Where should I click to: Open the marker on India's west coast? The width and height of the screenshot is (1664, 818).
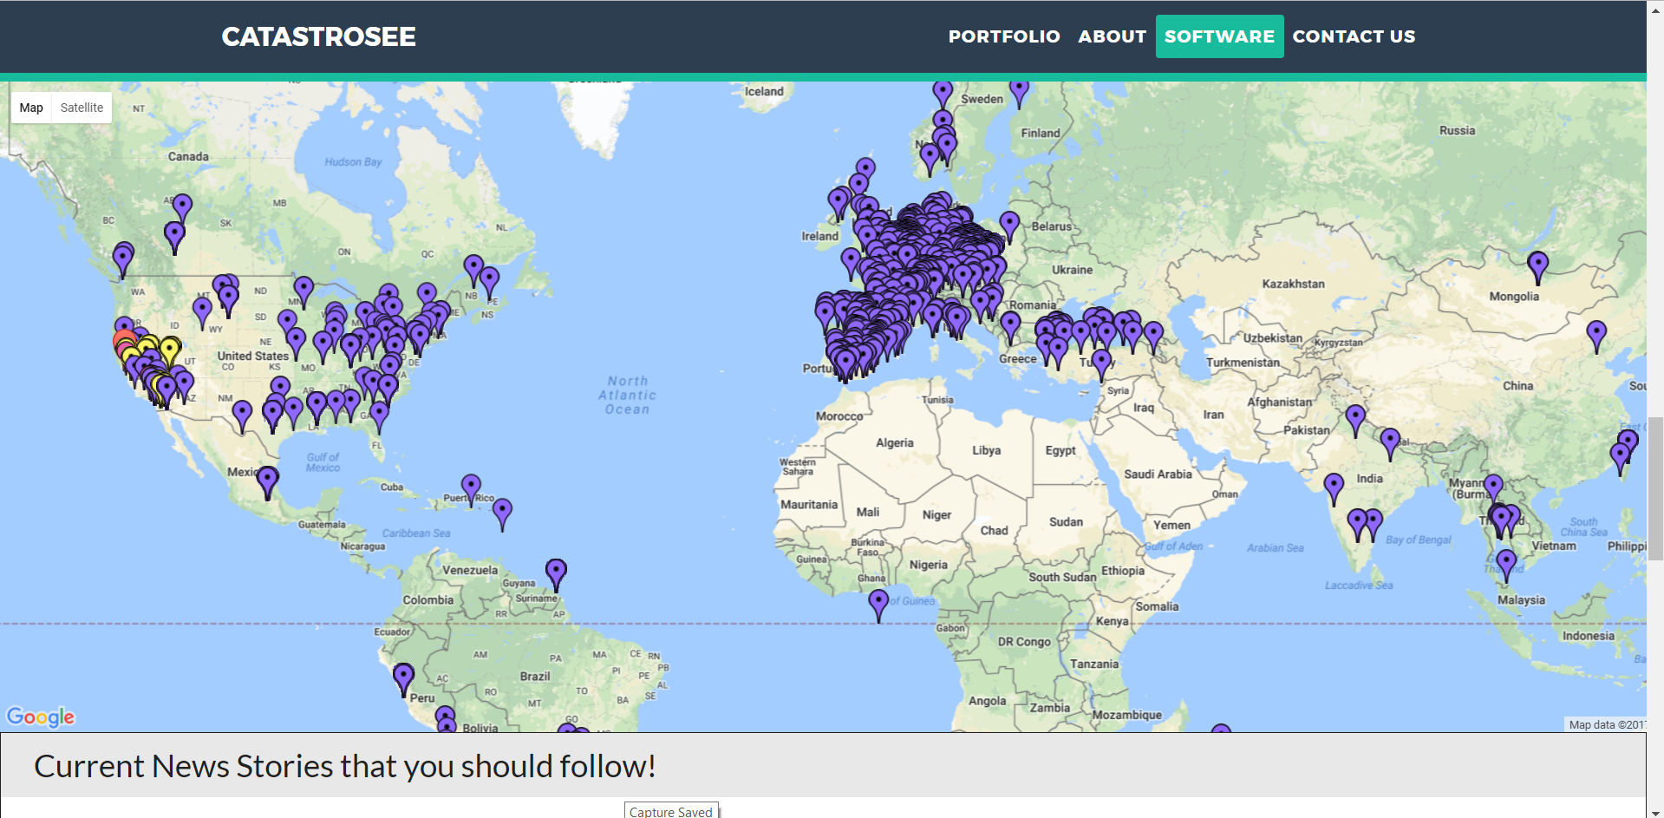pos(1334,489)
